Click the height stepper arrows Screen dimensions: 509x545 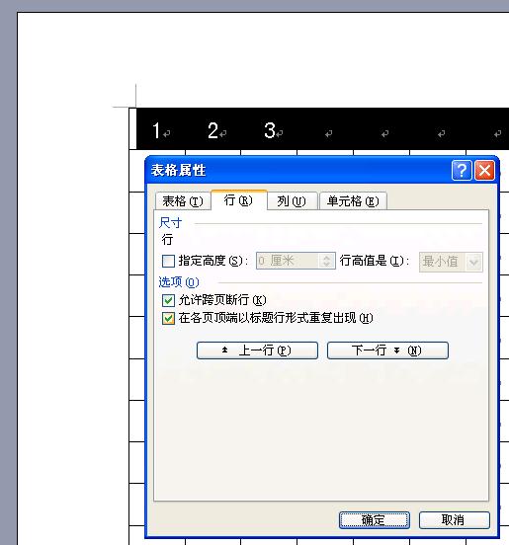[x=327, y=261]
